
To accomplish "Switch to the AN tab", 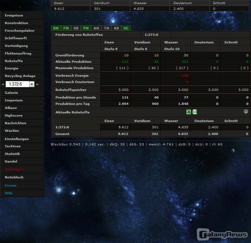I will click(96, 28).
